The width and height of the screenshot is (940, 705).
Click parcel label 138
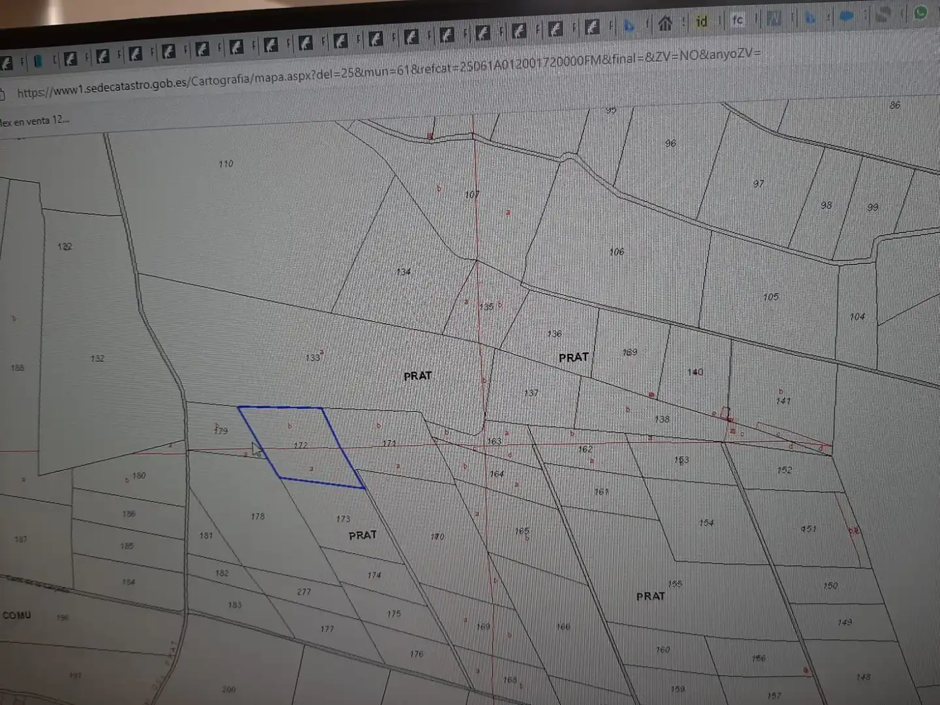point(662,419)
